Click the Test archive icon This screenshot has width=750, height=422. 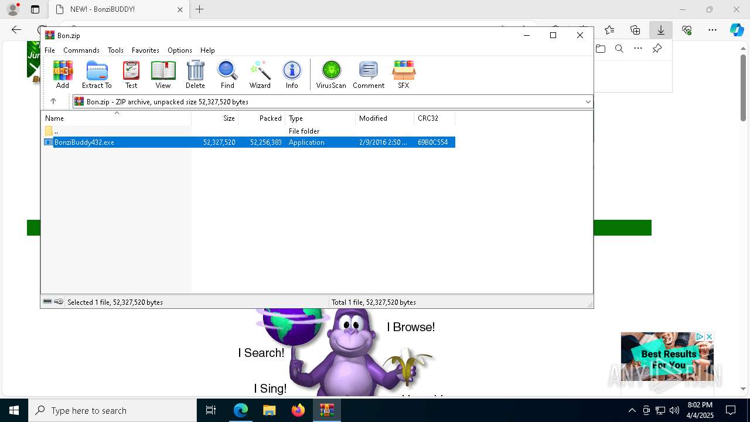click(131, 74)
